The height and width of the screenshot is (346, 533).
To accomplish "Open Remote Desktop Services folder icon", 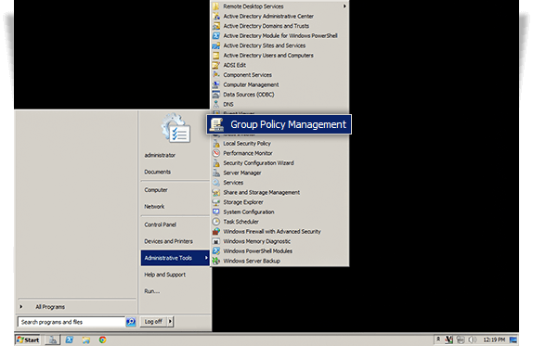I will tap(215, 6).
